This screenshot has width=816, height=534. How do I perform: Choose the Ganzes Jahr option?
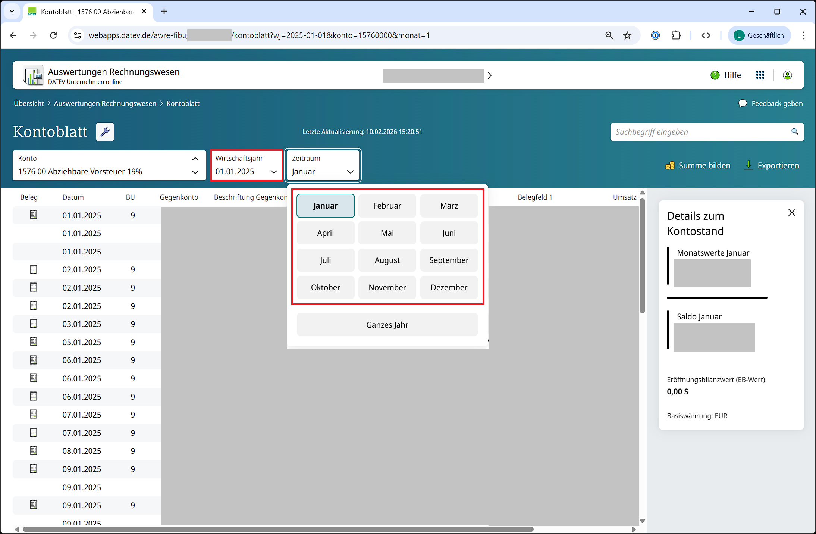387,325
